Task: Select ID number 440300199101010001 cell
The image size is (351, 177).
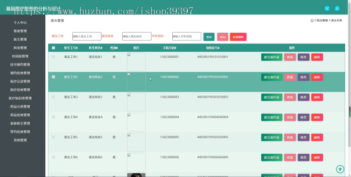Action: tap(213, 57)
